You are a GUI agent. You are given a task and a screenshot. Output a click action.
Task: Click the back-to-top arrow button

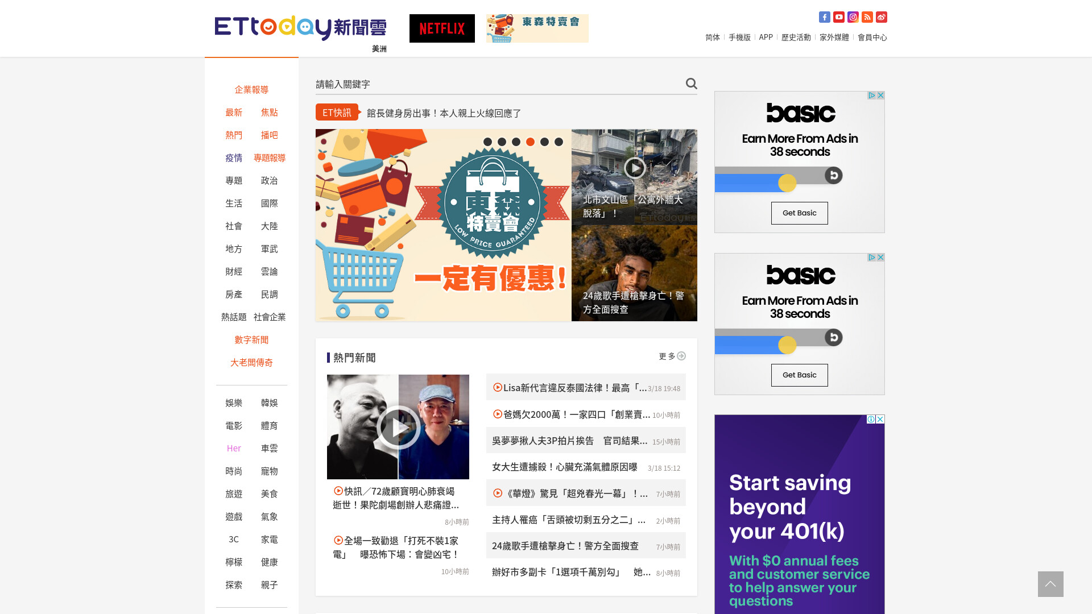pyautogui.click(x=1050, y=584)
